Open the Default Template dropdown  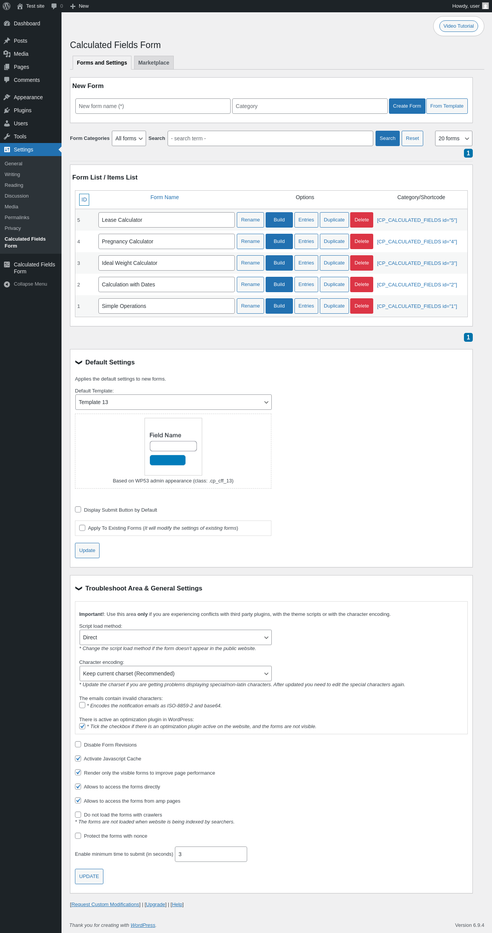point(173,402)
